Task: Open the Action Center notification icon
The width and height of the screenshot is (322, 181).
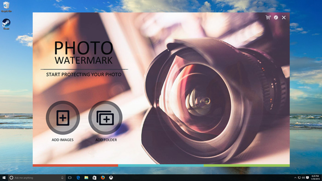Action: [307, 178]
